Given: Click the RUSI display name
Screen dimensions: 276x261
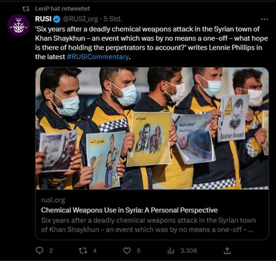Looking at the screenshot, I should 43,19.
